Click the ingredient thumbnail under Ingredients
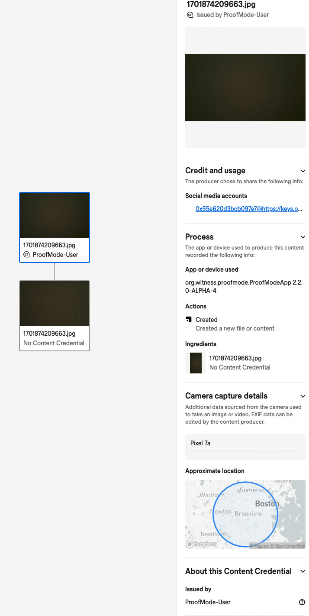Image resolution: width=309 pixels, height=616 pixels. click(196, 363)
